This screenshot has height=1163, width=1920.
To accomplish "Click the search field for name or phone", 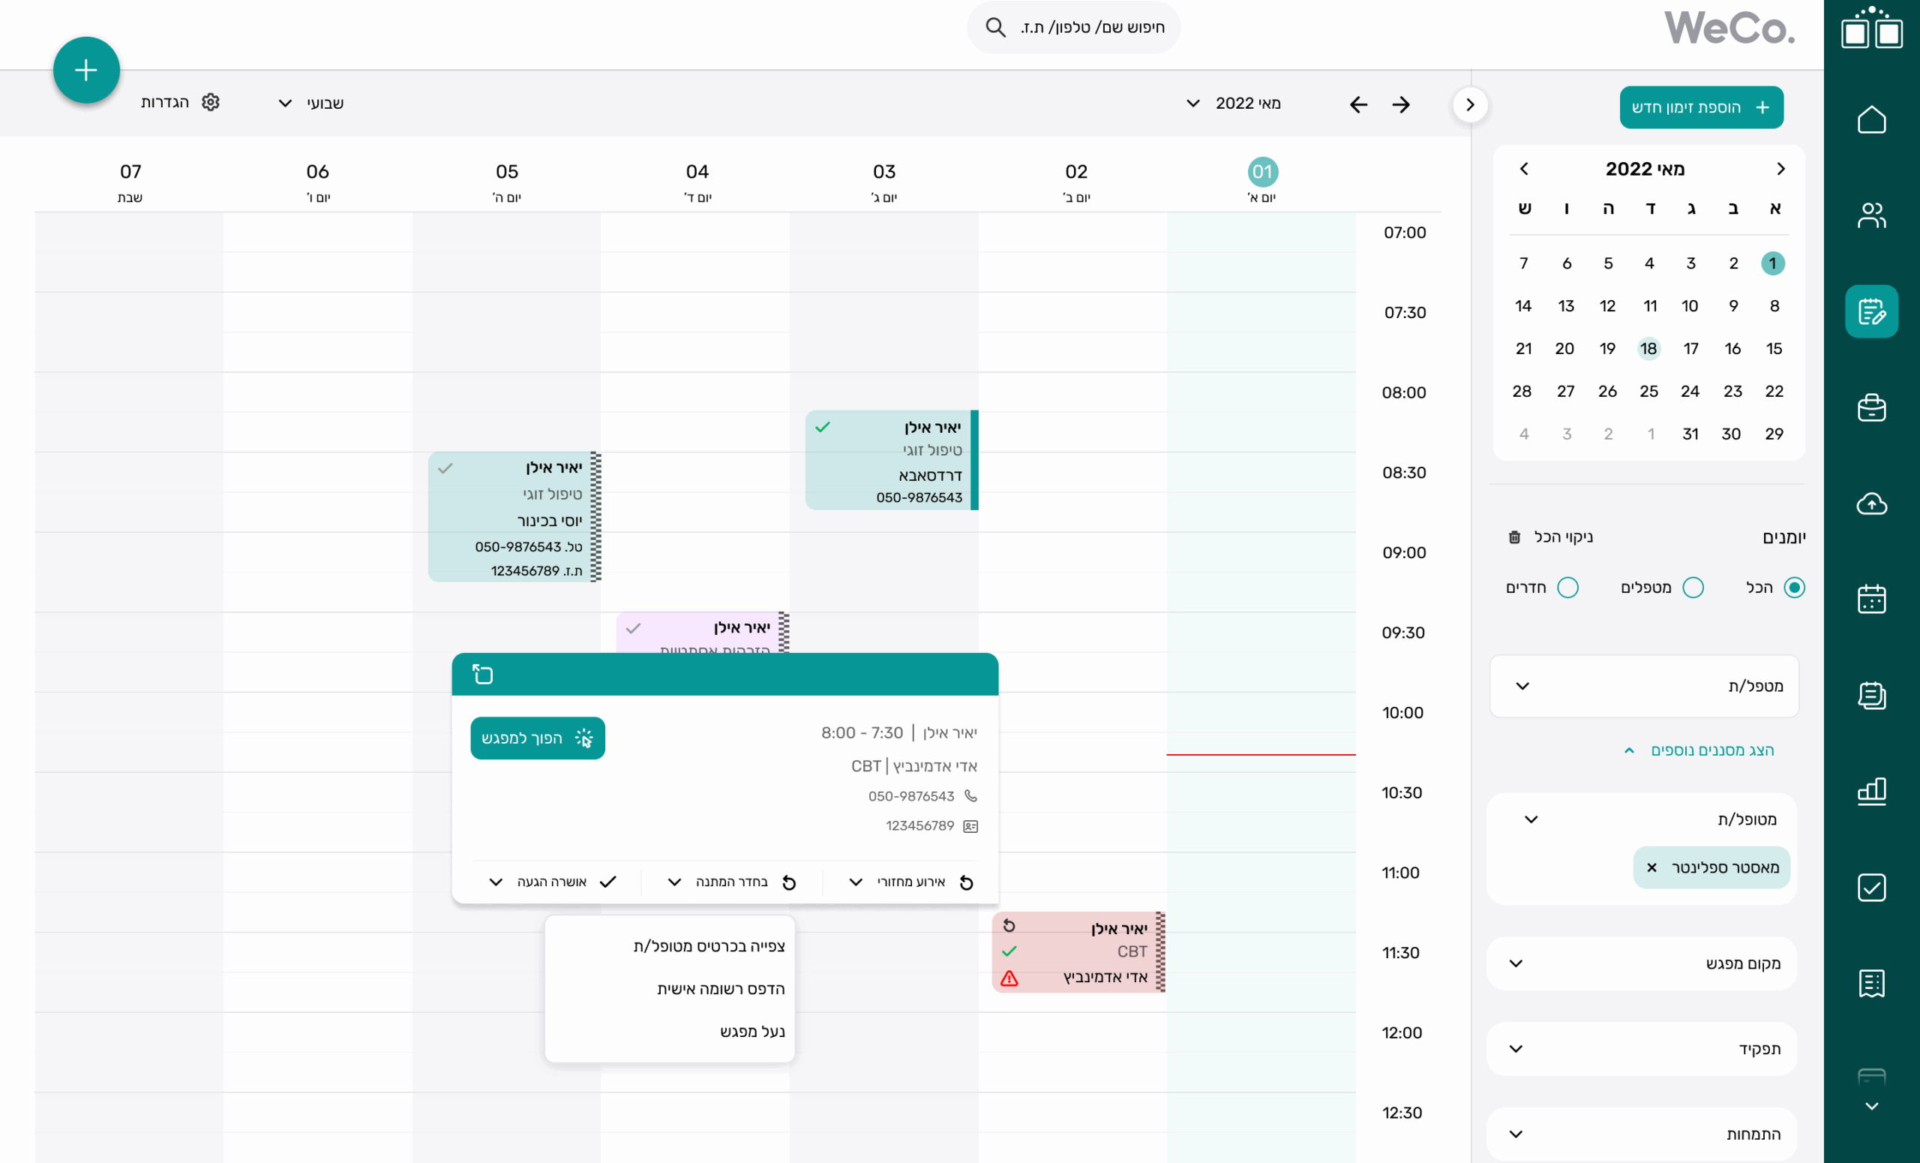I will coord(1074,27).
